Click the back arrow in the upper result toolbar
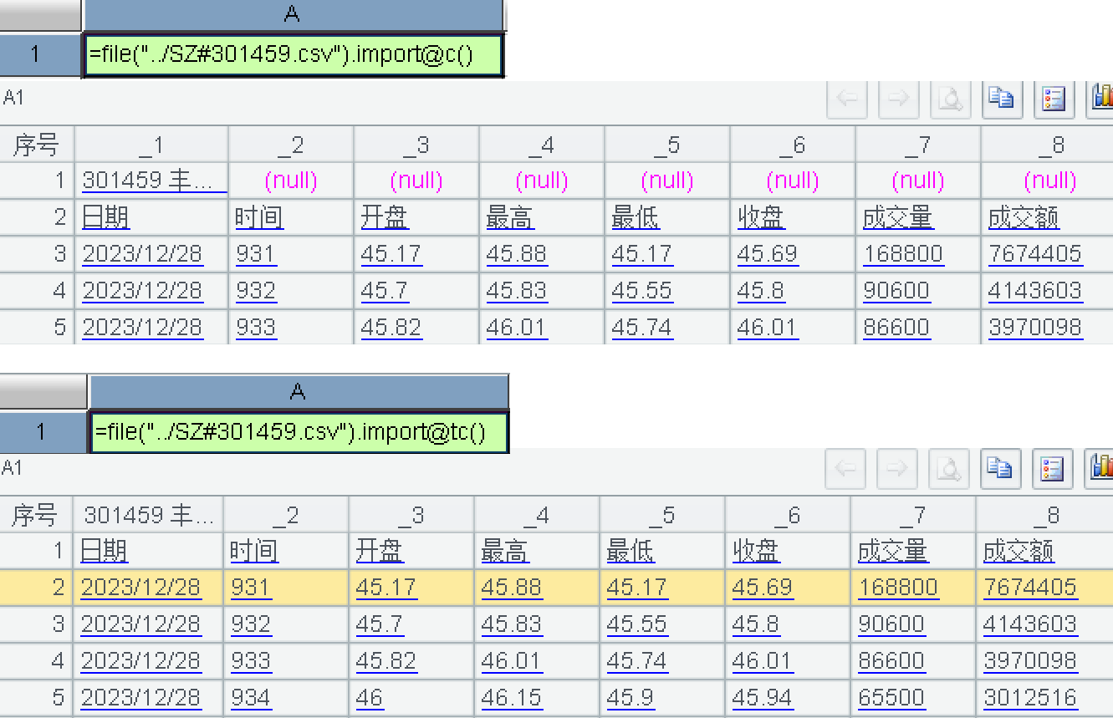Viewport: 1113px width, 718px height. 847,99
